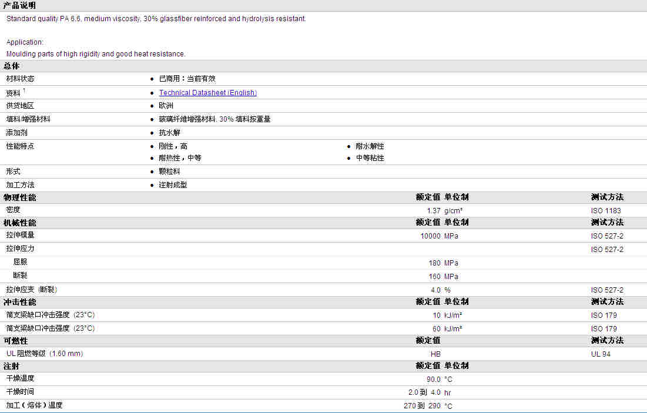
Task: Click the 注射 section header
Action: (x=12, y=367)
